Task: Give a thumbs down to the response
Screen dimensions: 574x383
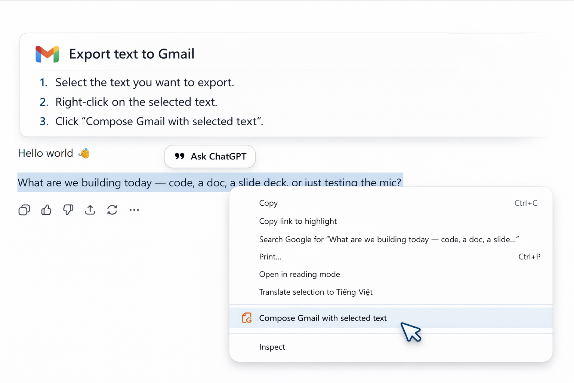Action: pyautogui.click(x=68, y=210)
